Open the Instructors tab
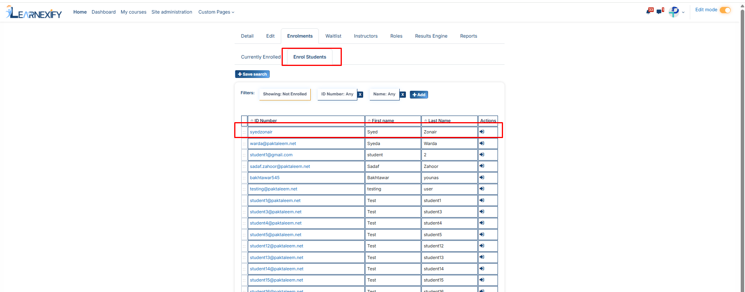Viewport: 745px width, 292px height. point(366,36)
